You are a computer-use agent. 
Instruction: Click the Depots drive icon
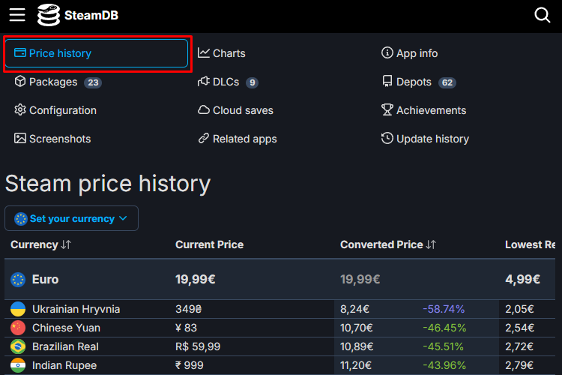pos(387,81)
